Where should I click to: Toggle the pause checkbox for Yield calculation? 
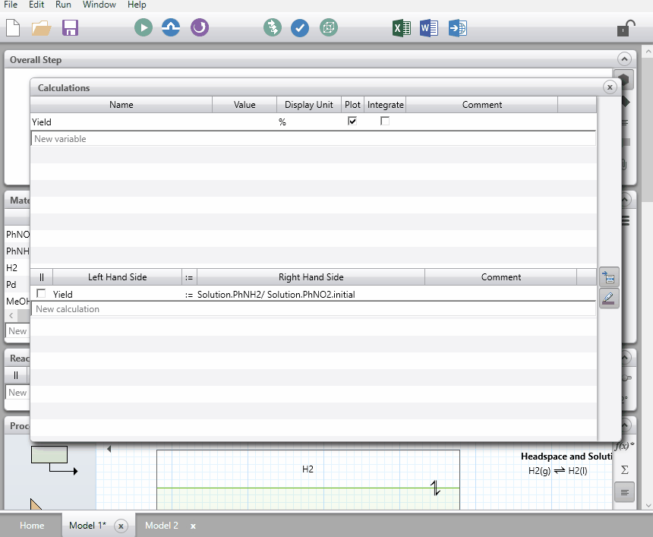[41, 294]
